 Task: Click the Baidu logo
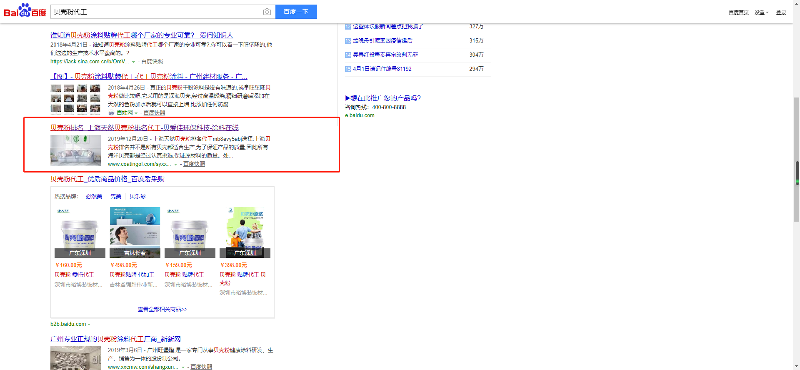[x=25, y=10]
